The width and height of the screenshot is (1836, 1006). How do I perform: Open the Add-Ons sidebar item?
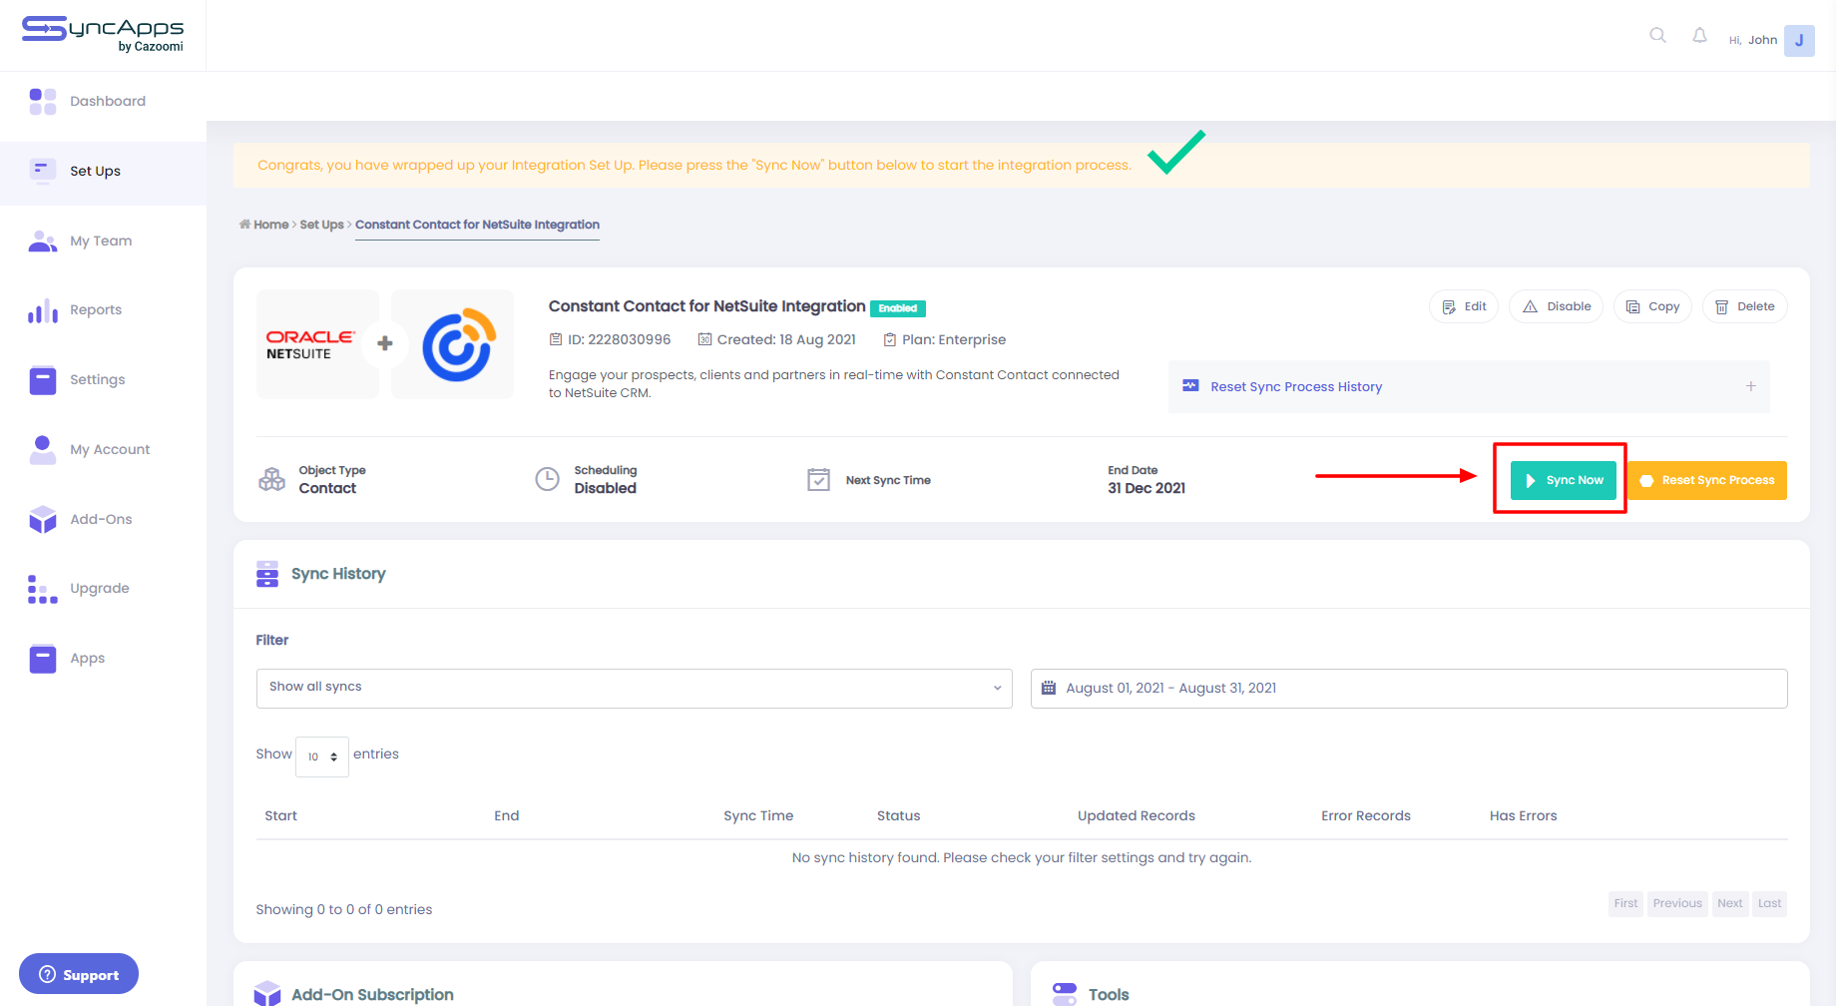click(x=103, y=519)
